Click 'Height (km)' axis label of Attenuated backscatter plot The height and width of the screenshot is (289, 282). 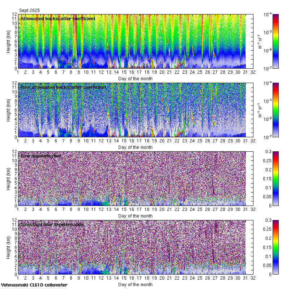pos(8,42)
